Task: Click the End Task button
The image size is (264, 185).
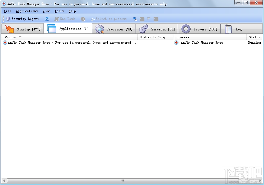Action: (x=65, y=19)
